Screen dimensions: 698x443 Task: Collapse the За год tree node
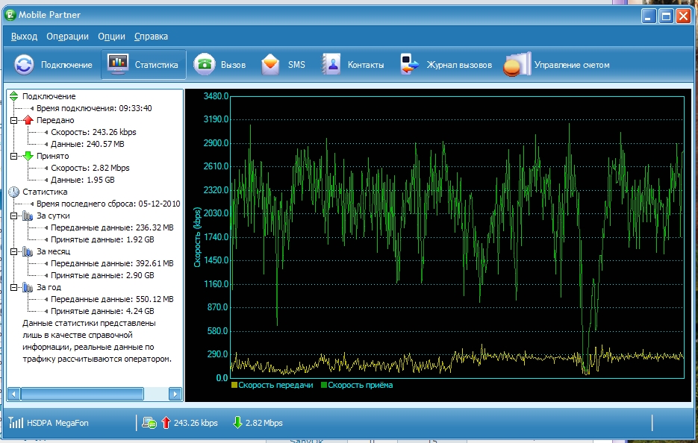(13, 287)
